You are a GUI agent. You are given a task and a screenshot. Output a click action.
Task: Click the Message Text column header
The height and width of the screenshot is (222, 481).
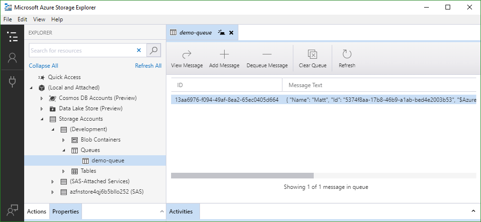[x=380, y=85]
